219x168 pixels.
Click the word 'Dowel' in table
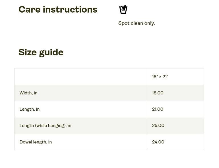pos(26,142)
